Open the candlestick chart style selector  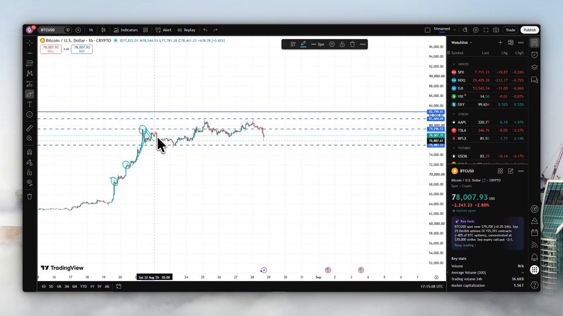coord(104,30)
